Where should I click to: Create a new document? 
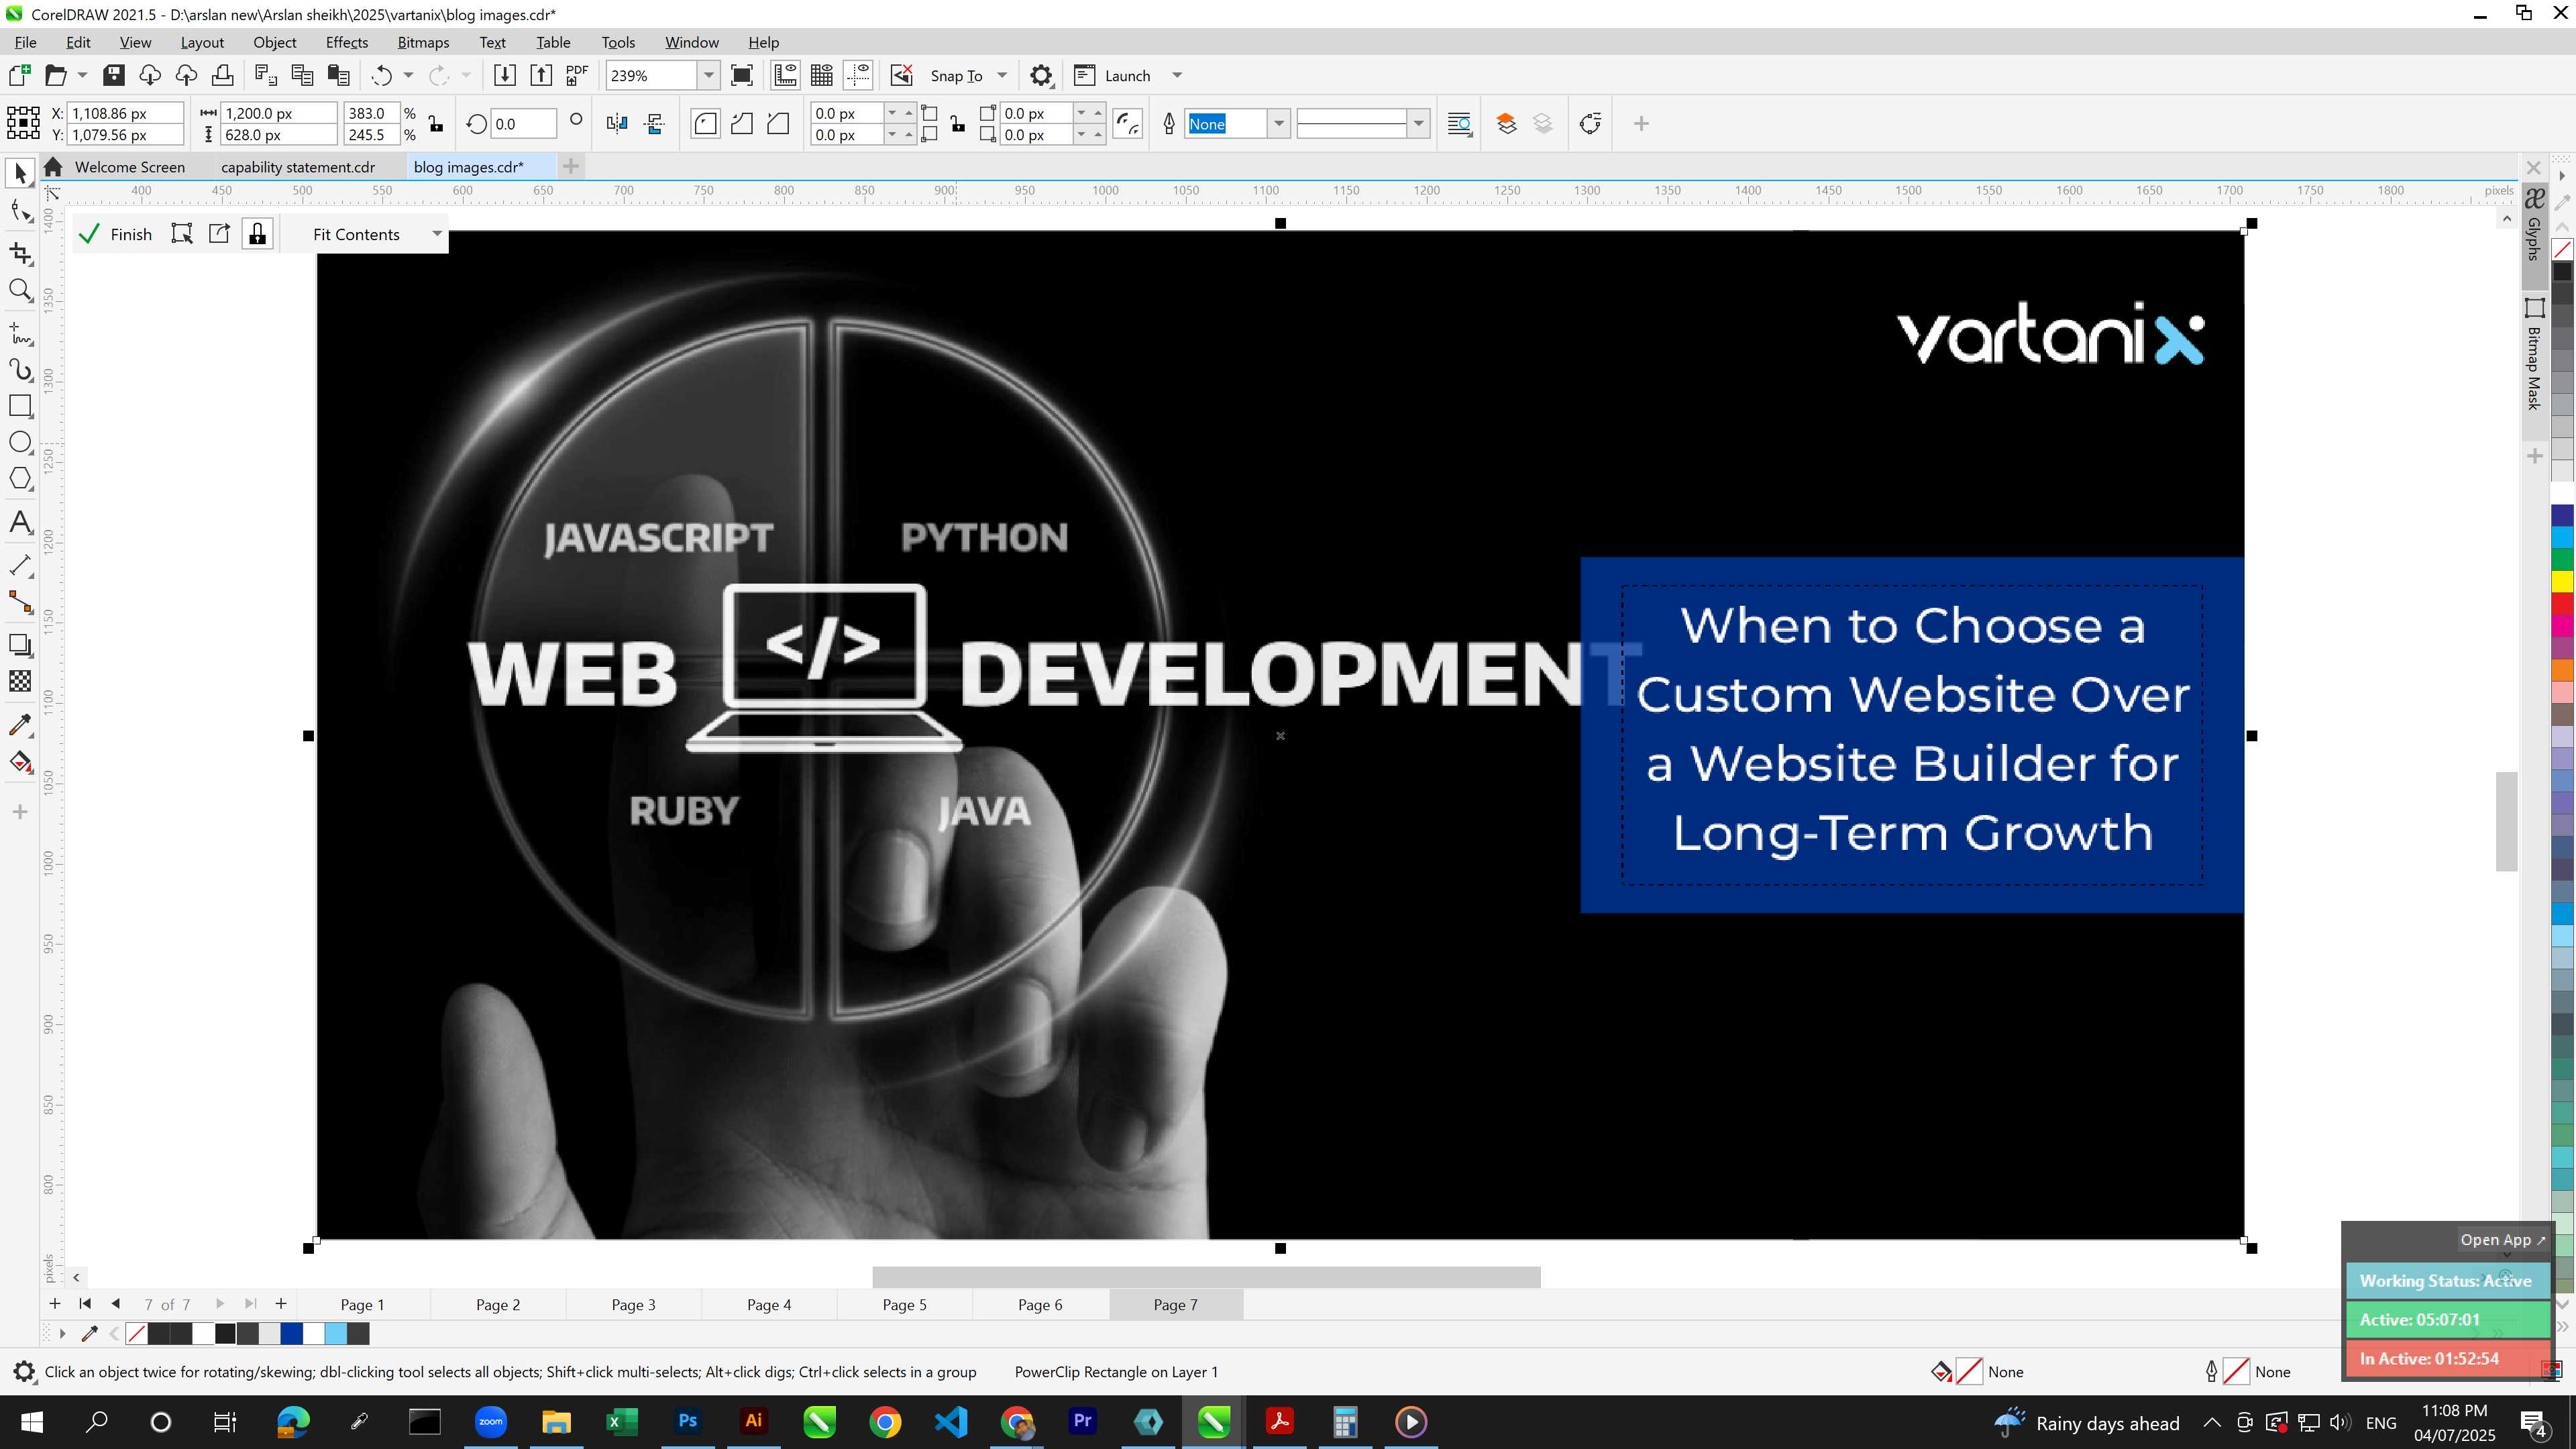pos(19,75)
